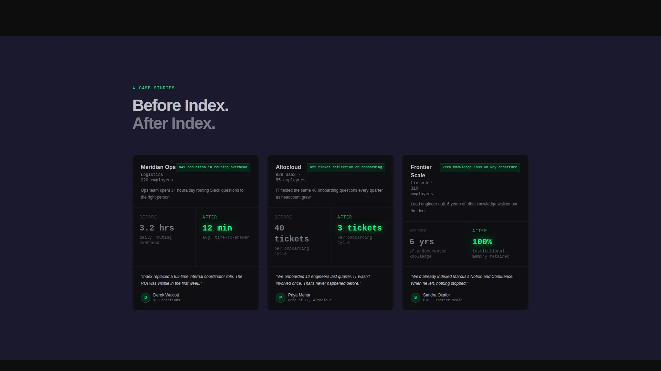The height and width of the screenshot is (371, 661).
Task: Click the Frontier Scale company name
Action: pos(421,171)
